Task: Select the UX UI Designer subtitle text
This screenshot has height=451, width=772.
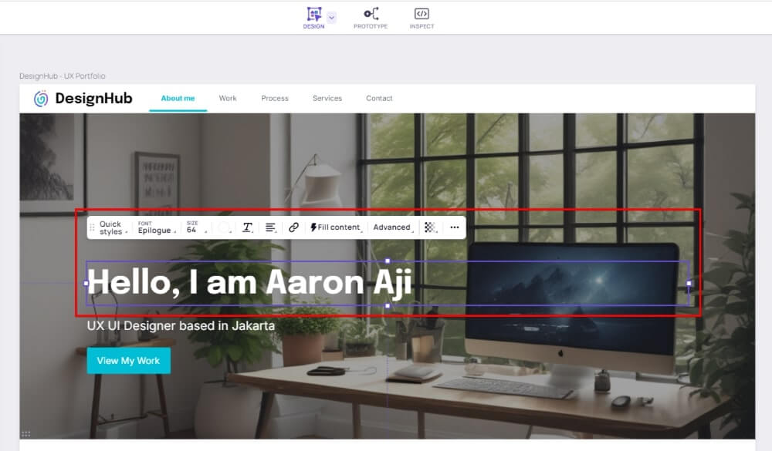Action: pos(181,325)
